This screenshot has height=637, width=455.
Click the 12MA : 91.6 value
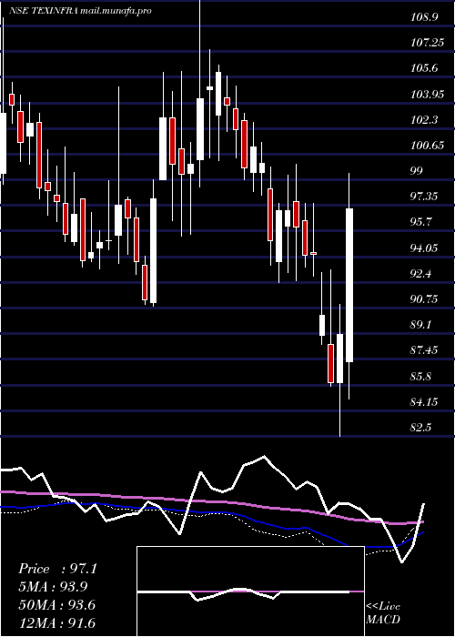pyautogui.click(x=57, y=623)
